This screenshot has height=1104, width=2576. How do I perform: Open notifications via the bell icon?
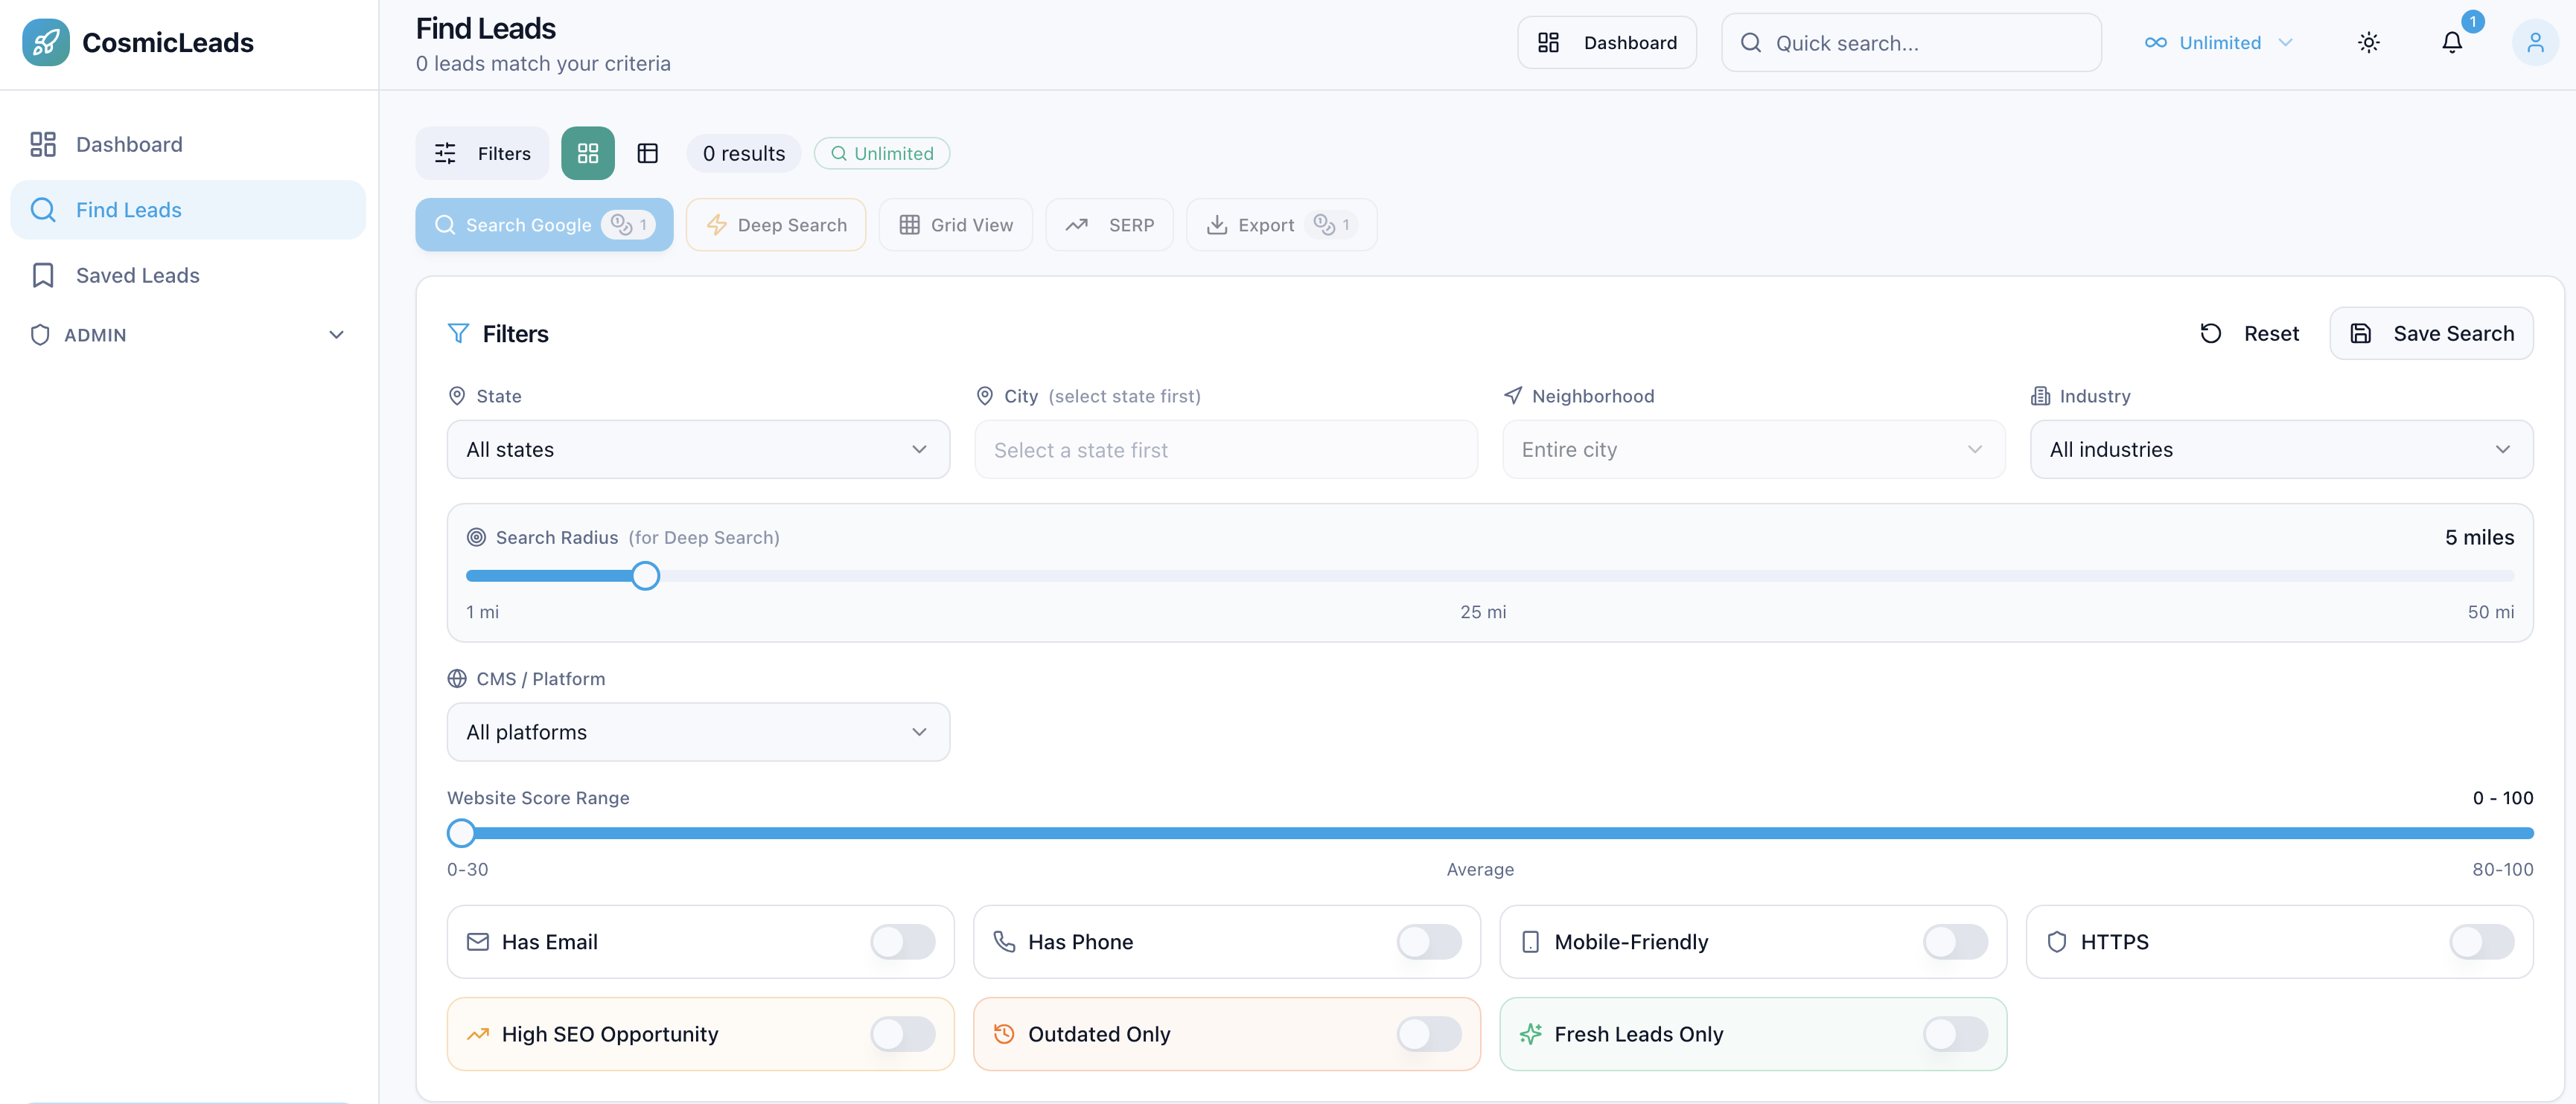pos(2452,42)
